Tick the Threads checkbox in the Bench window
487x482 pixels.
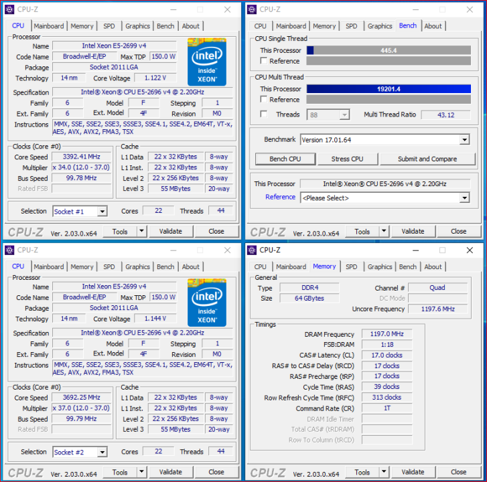coord(264,114)
